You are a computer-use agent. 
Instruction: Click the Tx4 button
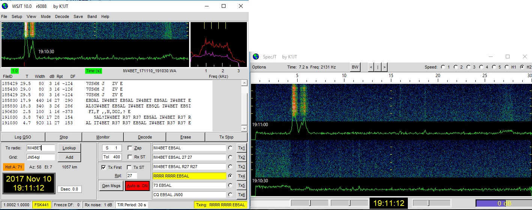242,176
